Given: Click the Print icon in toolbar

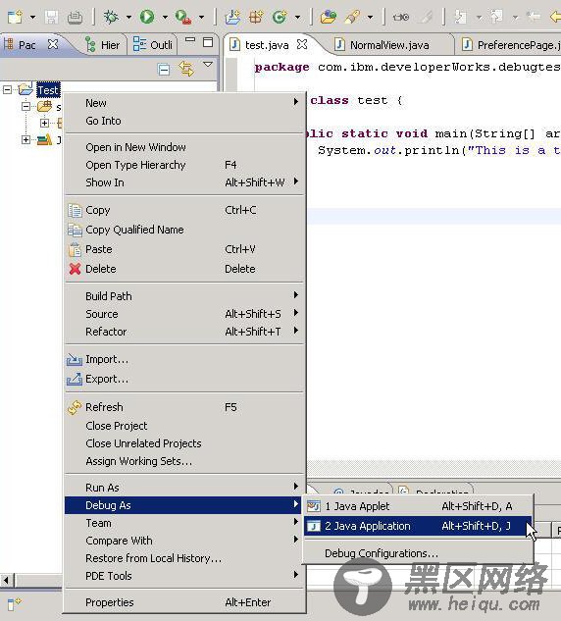Looking at the screenshot, I should click(75, 17).
